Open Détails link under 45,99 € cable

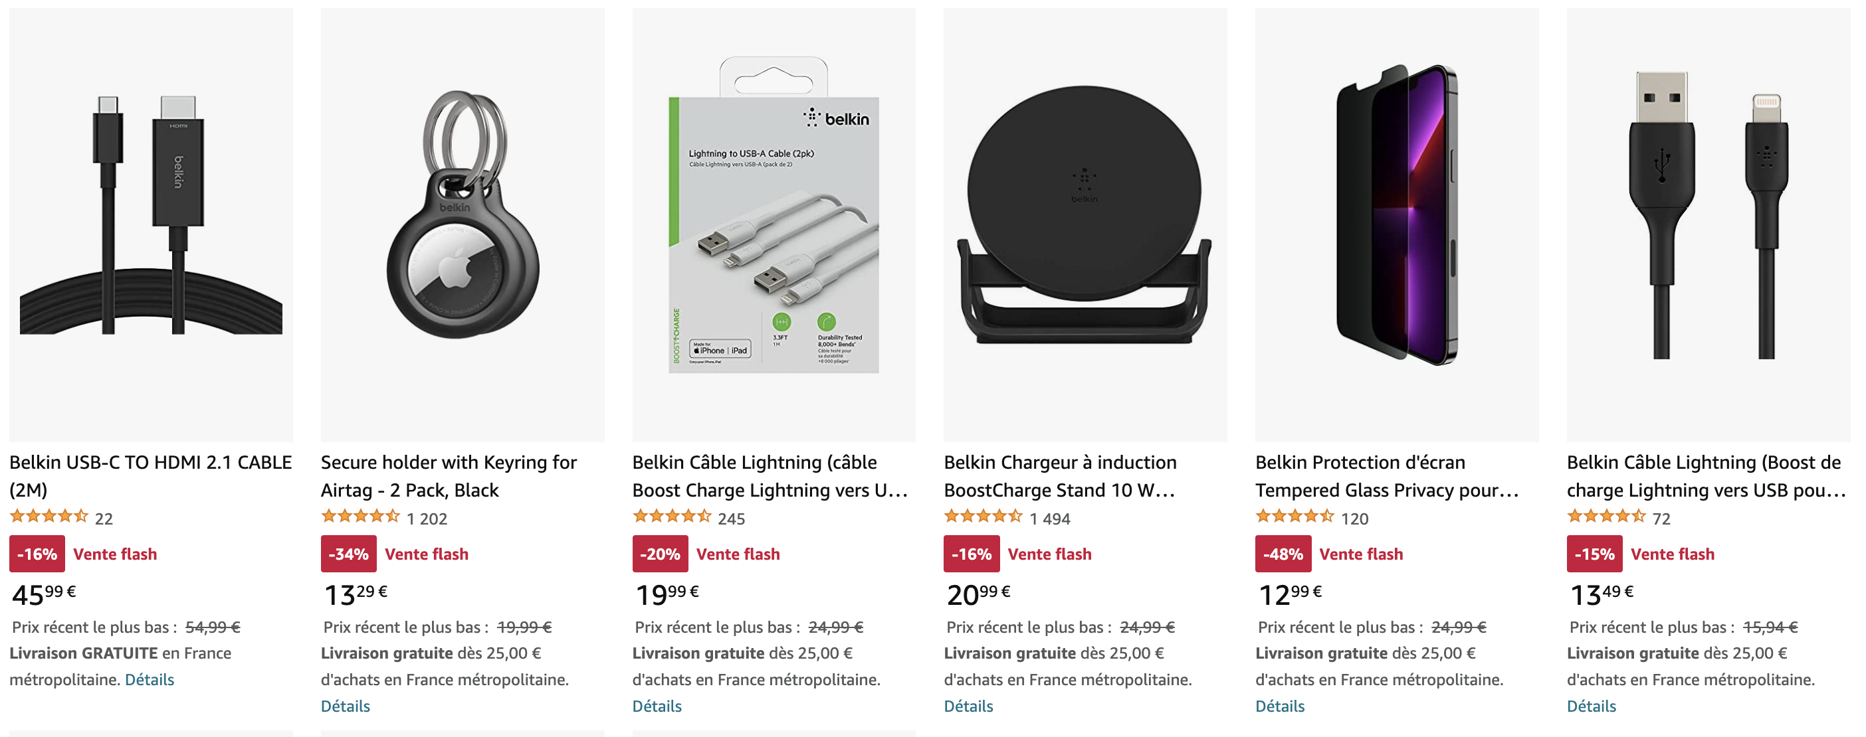150,679
